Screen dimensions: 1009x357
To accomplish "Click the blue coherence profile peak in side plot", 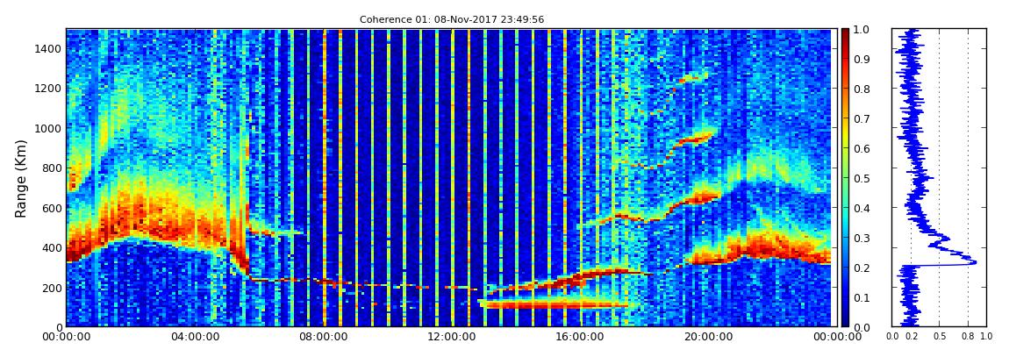I will (973, 261).
